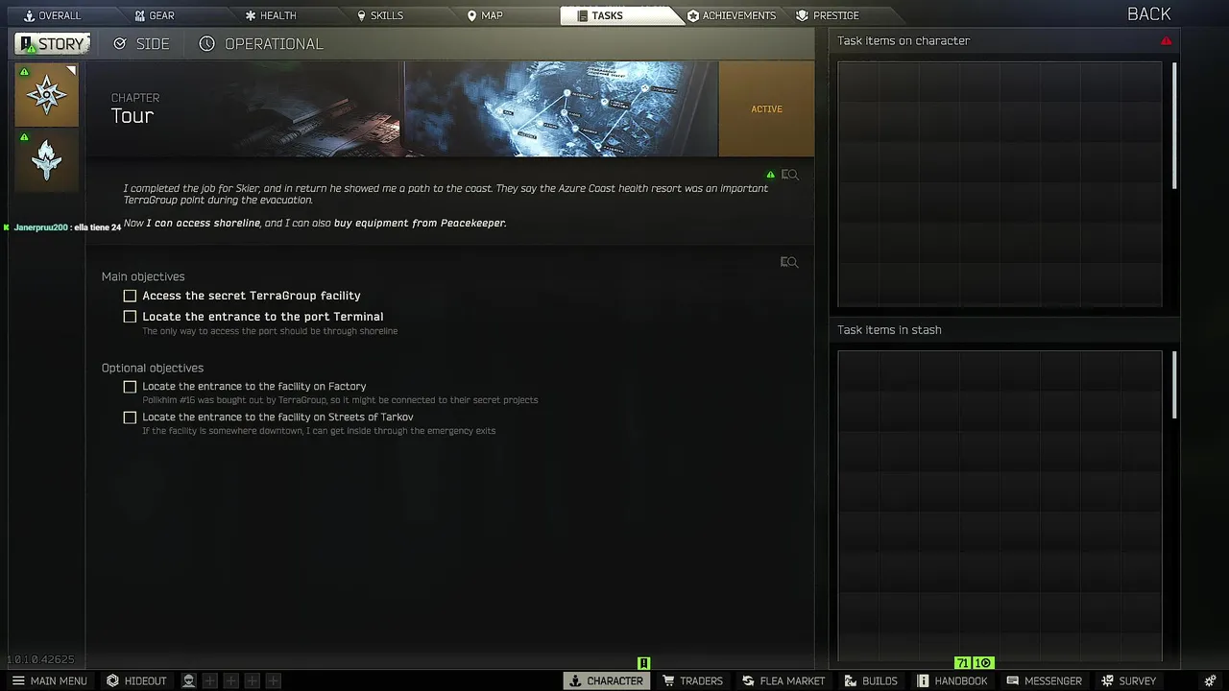Click the chapter description magnifier icon
The width and height of the screenshot is (1229, 691).
click(789, 175)
